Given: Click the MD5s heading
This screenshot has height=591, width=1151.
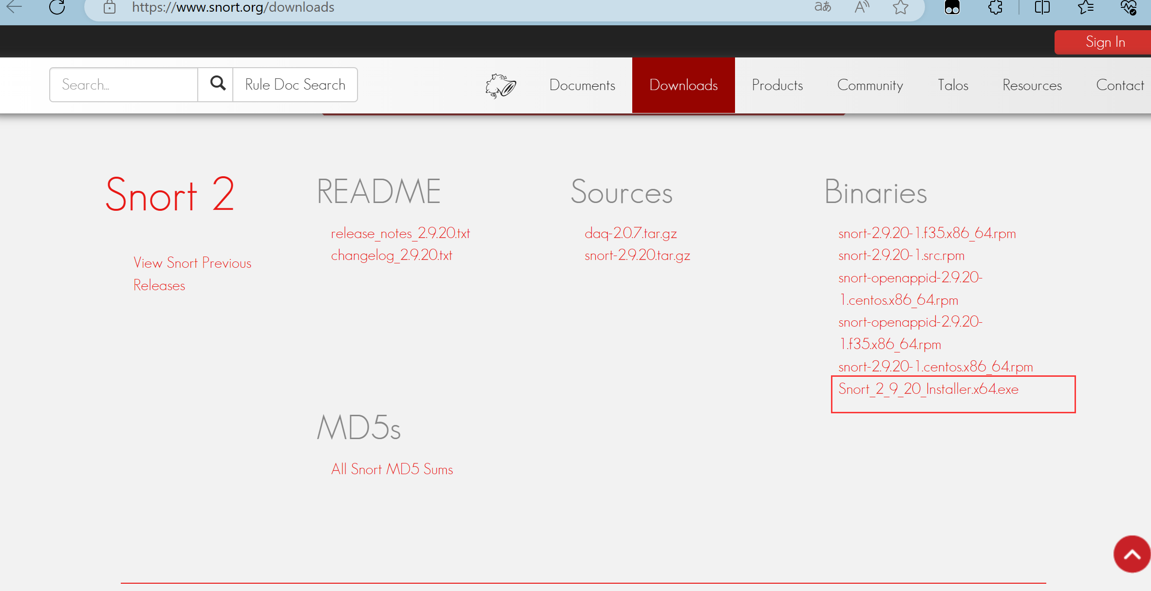Looking at the screenshot, I should tap(359, 428).
